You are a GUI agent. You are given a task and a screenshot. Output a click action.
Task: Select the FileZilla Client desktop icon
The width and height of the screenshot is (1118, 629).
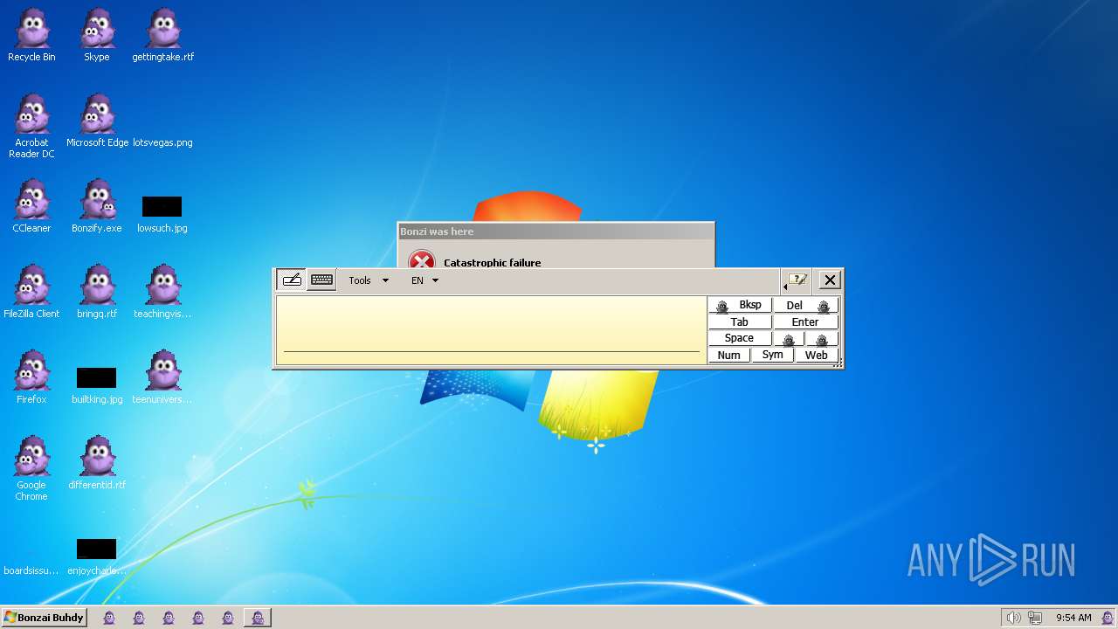(x=31, y=292)
